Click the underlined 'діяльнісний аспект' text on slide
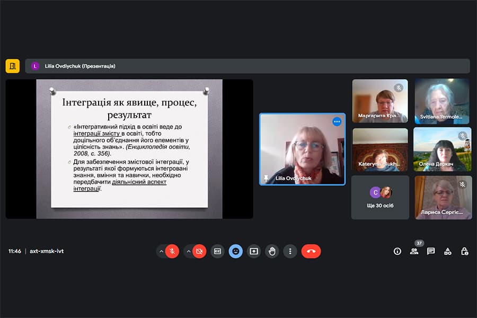Viewport: 477px width, 318px height. [x=139, y=182]
